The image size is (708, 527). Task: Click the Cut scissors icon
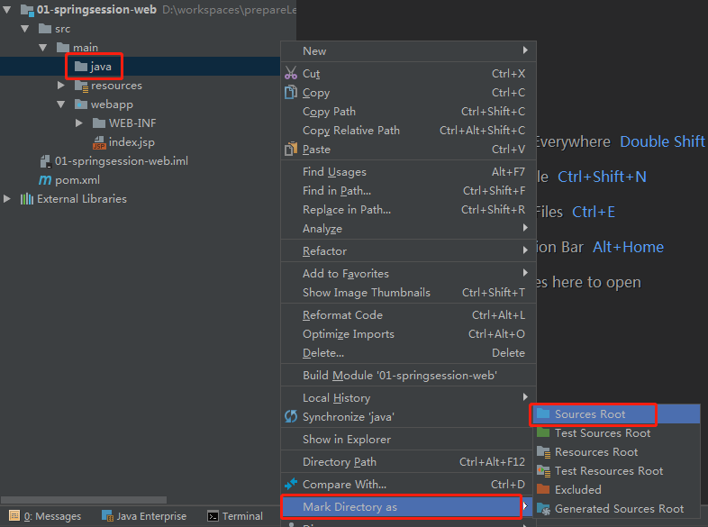290,74
